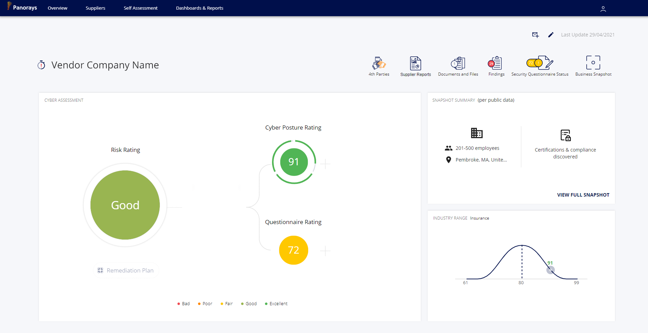This screenshot has width=648, height=333.
Task: Select the 91 marker on the industry curve
Action: (551, 270)
